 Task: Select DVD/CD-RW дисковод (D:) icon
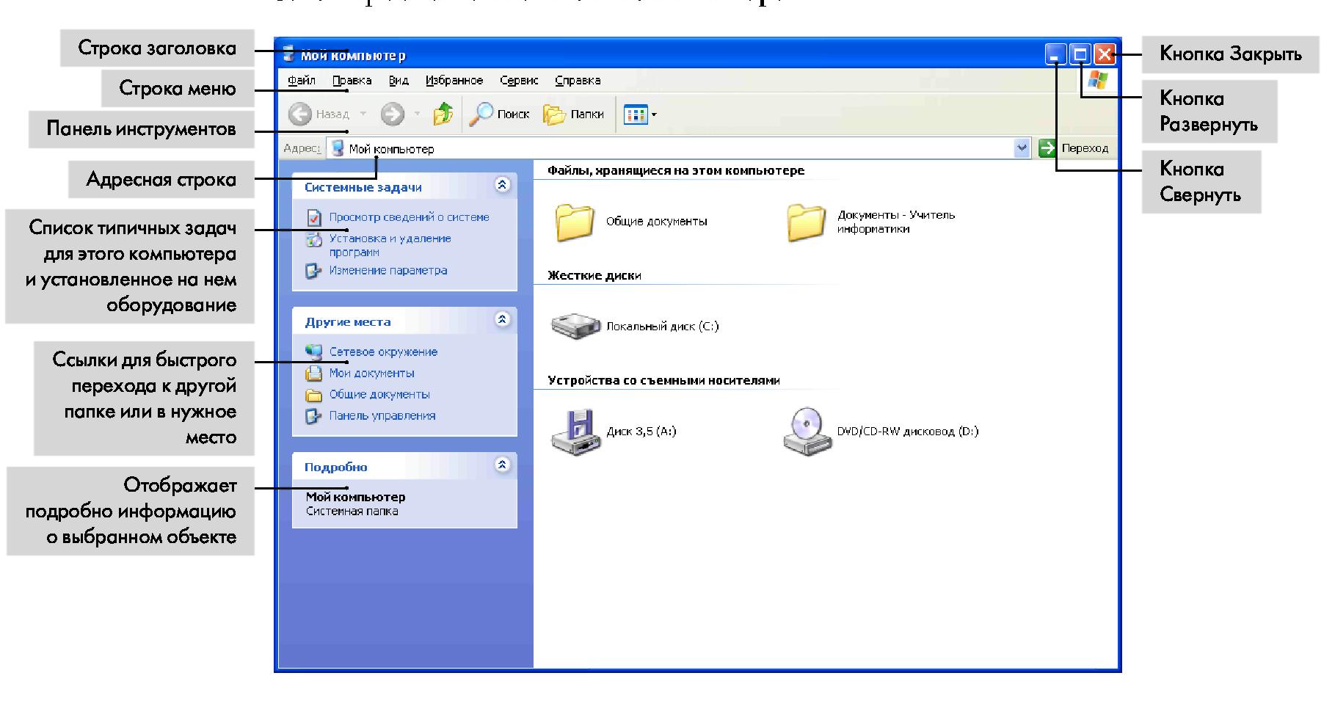coord(806,432)
